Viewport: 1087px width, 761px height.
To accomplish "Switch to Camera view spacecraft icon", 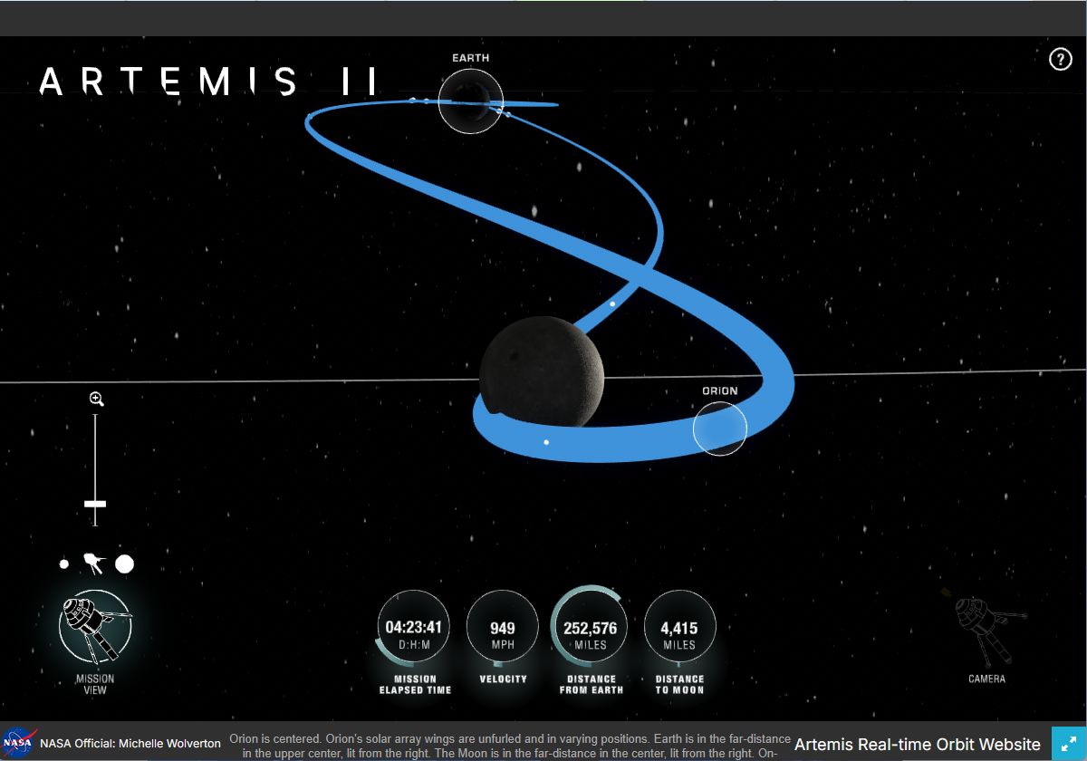I will pyautogui.click(x=986, y=629).
